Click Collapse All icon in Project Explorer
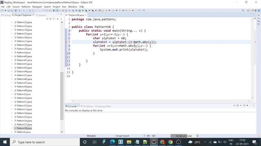Screen dimensions: 261x146 (47, 19)
